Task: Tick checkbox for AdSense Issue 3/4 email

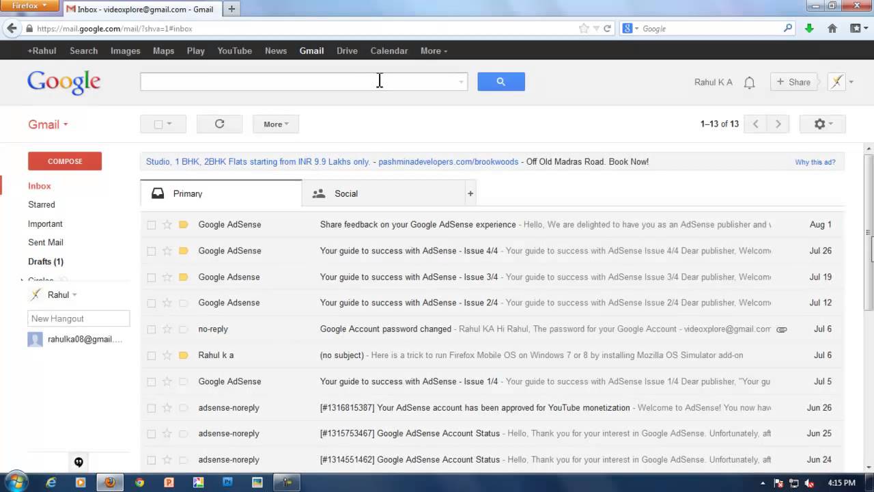Action: (x=152, y=277)
